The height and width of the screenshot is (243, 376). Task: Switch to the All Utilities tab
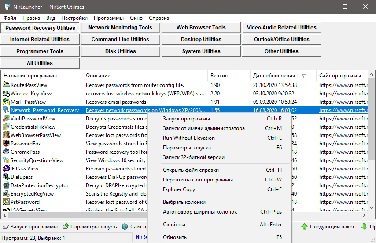tap(40, 63)
